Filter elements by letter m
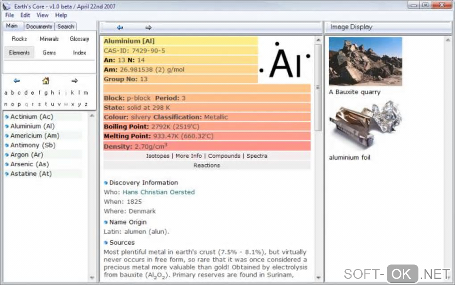 pos(86,93)
